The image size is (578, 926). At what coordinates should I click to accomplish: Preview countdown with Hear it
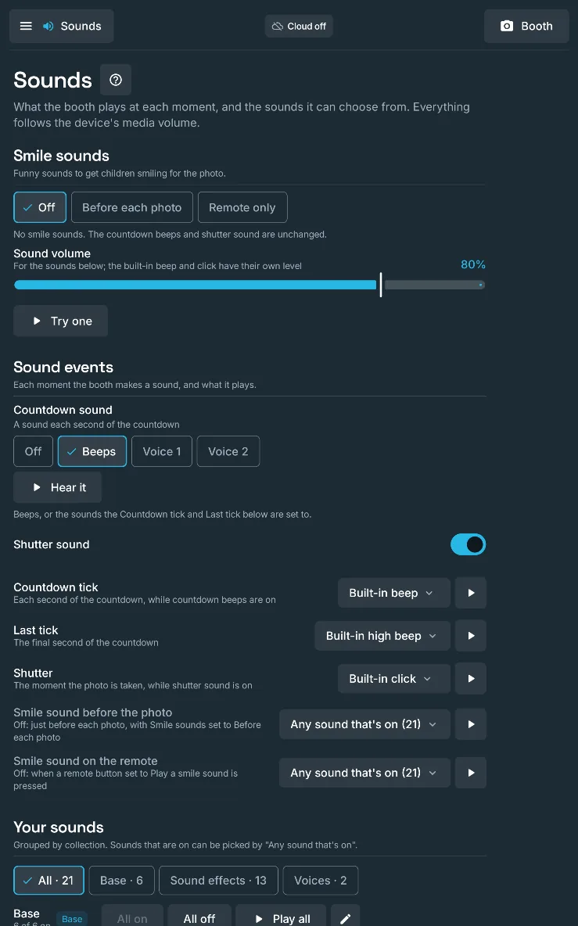tap(58, 487)
